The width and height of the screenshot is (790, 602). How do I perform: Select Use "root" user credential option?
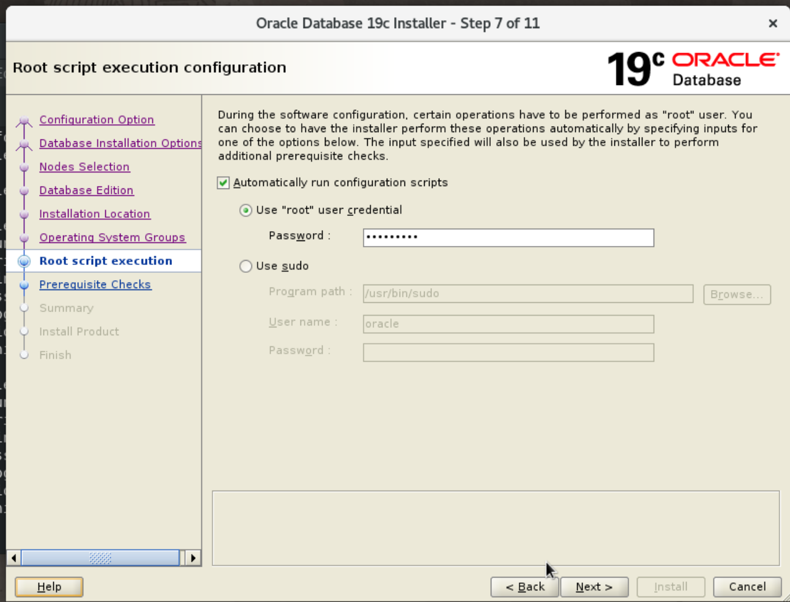point(246,210)
